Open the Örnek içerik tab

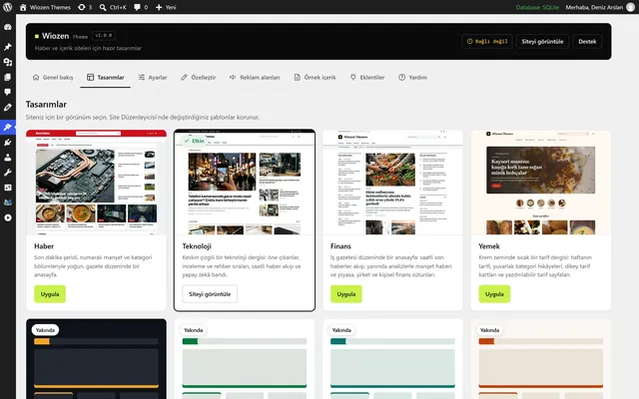click(x=316, y=78)
